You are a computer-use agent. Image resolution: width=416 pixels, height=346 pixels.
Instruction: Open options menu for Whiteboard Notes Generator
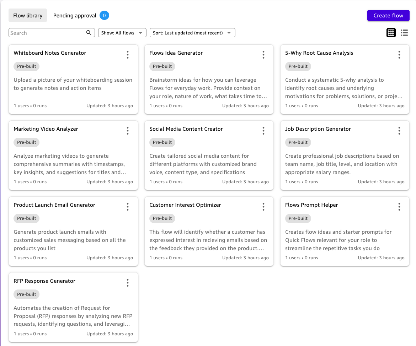tap(128, 55)
